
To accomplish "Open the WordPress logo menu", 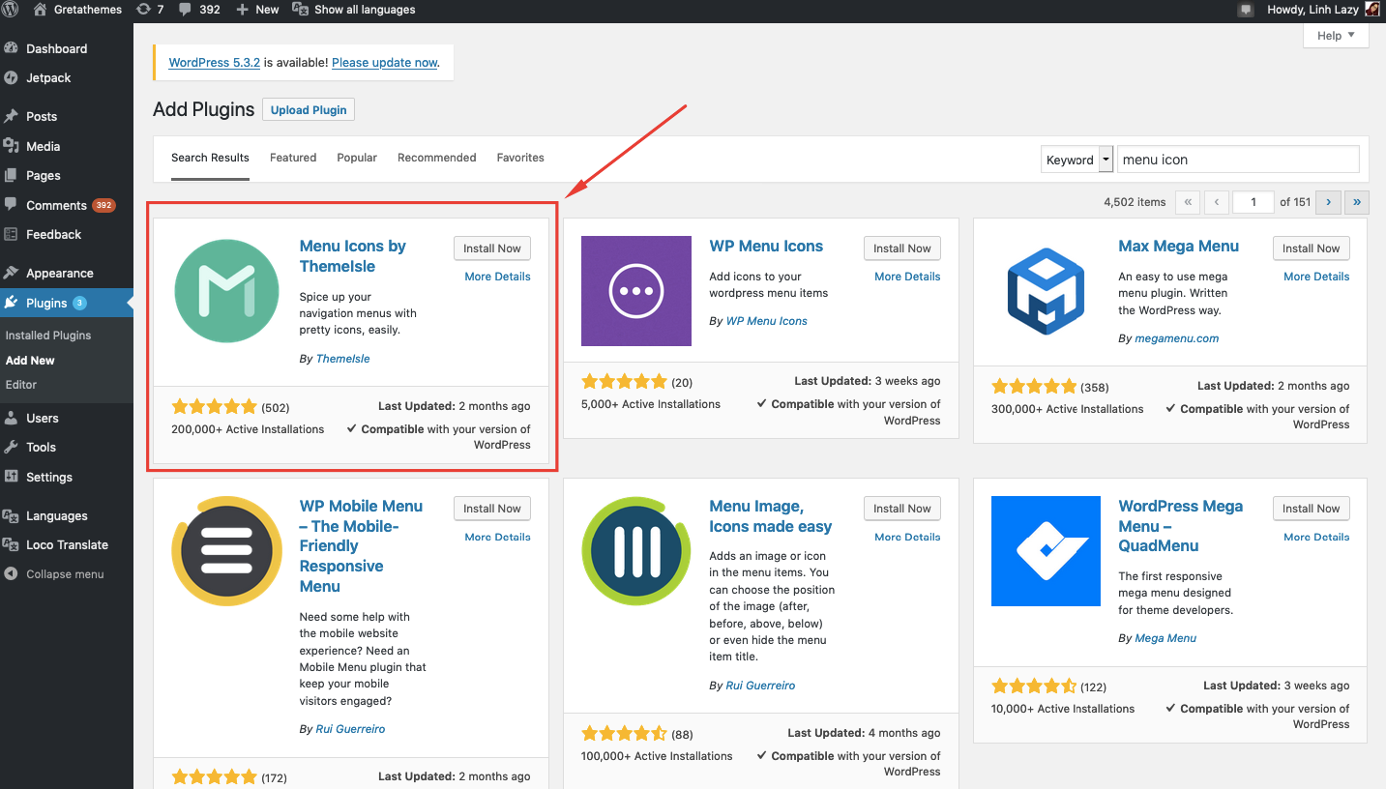I will (x=11, y=10).
